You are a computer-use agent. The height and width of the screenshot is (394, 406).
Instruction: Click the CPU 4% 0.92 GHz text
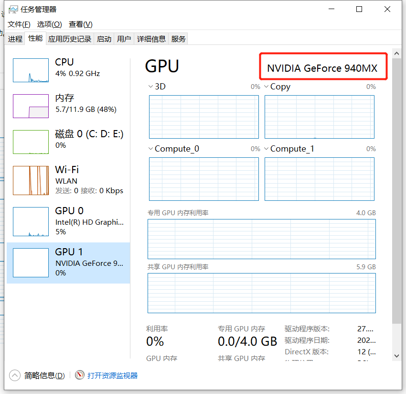[x=77, y=74]
